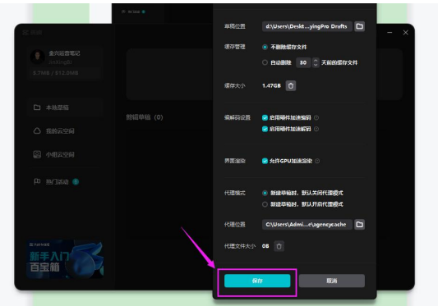Open folder browser for proxy location
This screenshot has width=438, height=306.
(x=359, y=224)
